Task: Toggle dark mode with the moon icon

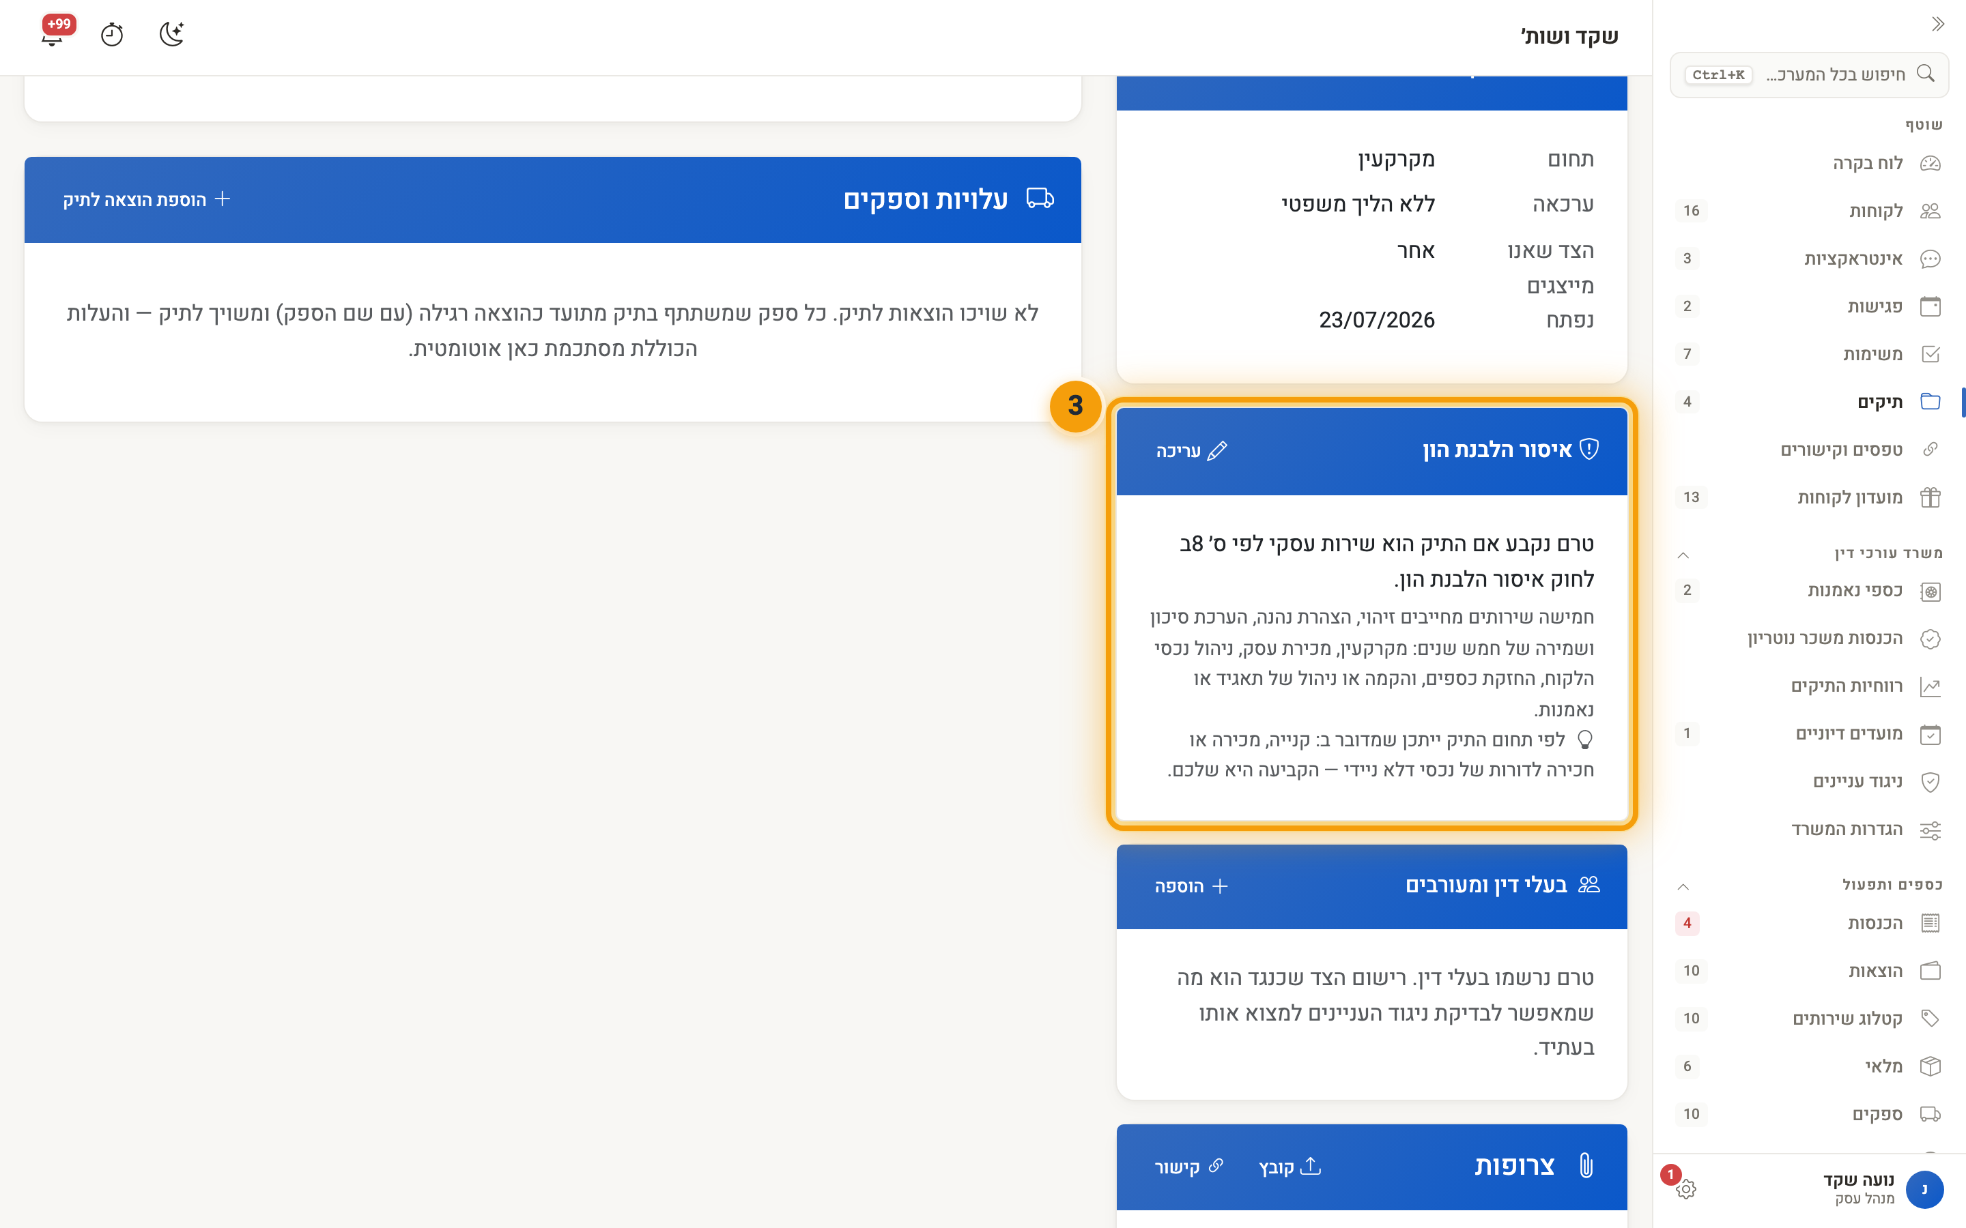Action: click(171, 34)
